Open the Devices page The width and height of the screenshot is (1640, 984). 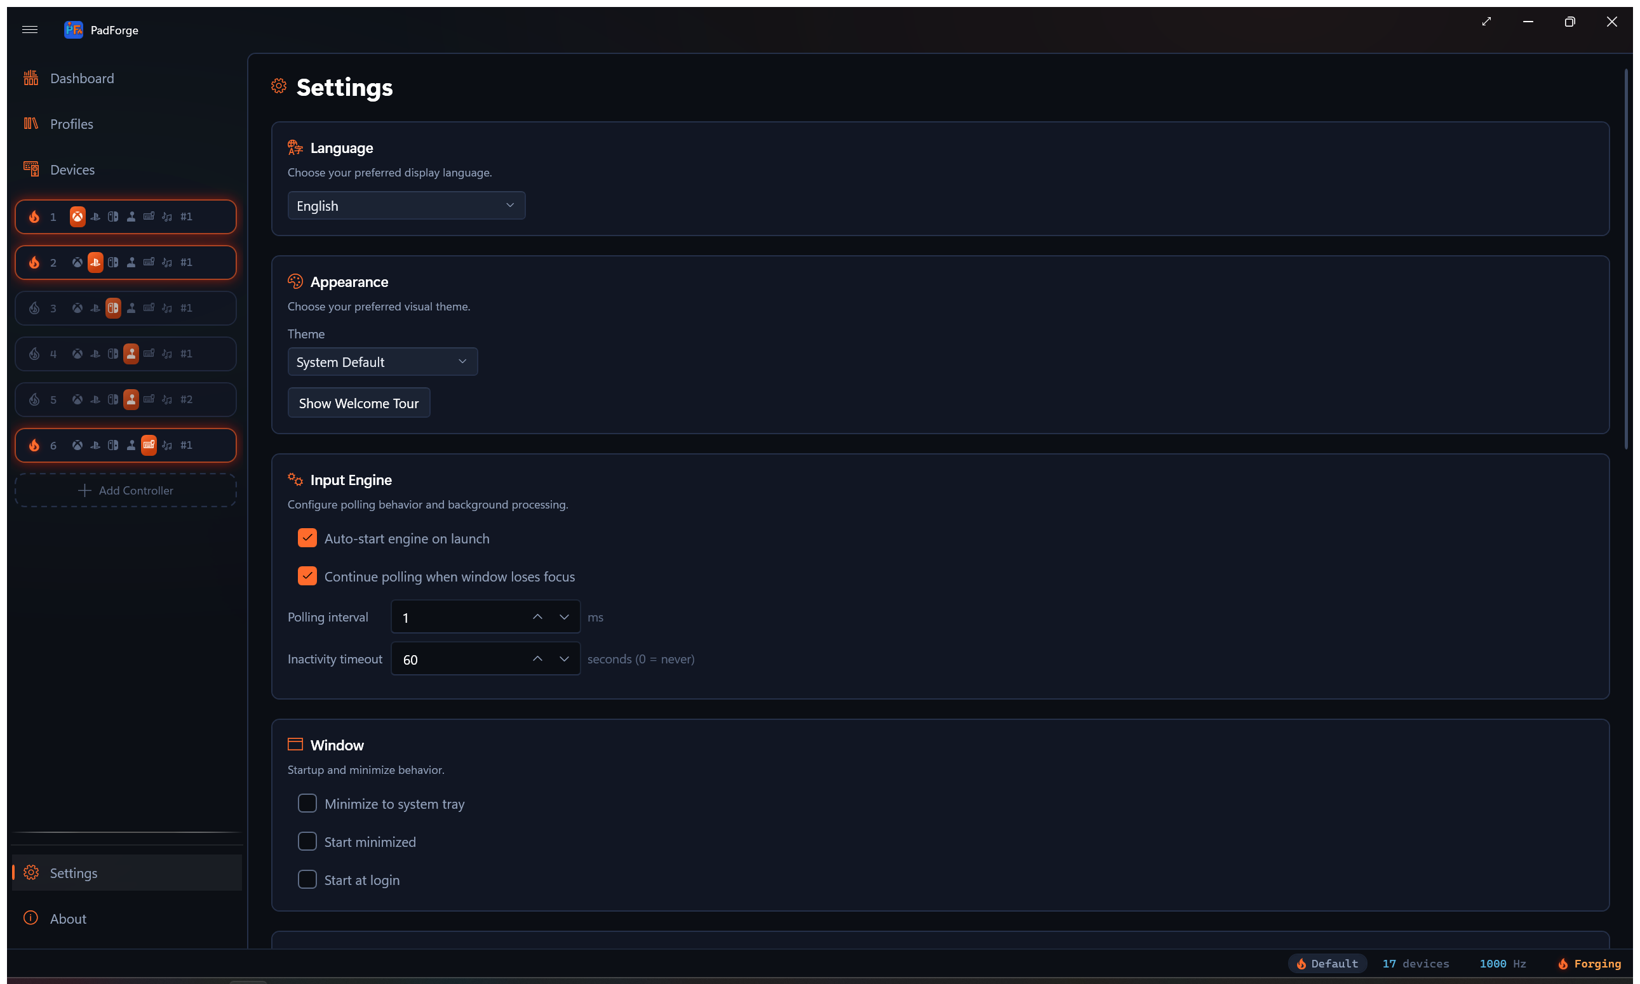[126, 170]
